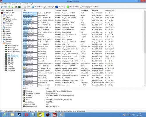Select the bold 4x Phenom II X4 result row
Viewport: 146px width, 117px height.
[69, 68]
